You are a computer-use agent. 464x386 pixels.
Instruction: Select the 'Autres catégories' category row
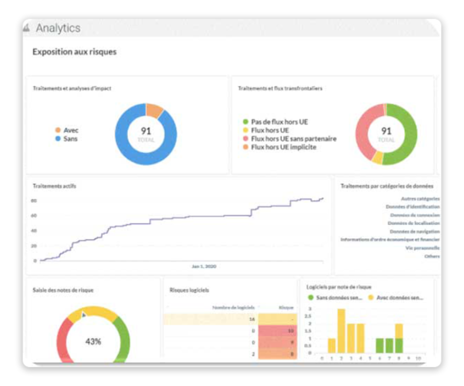[x=420, y=198]
